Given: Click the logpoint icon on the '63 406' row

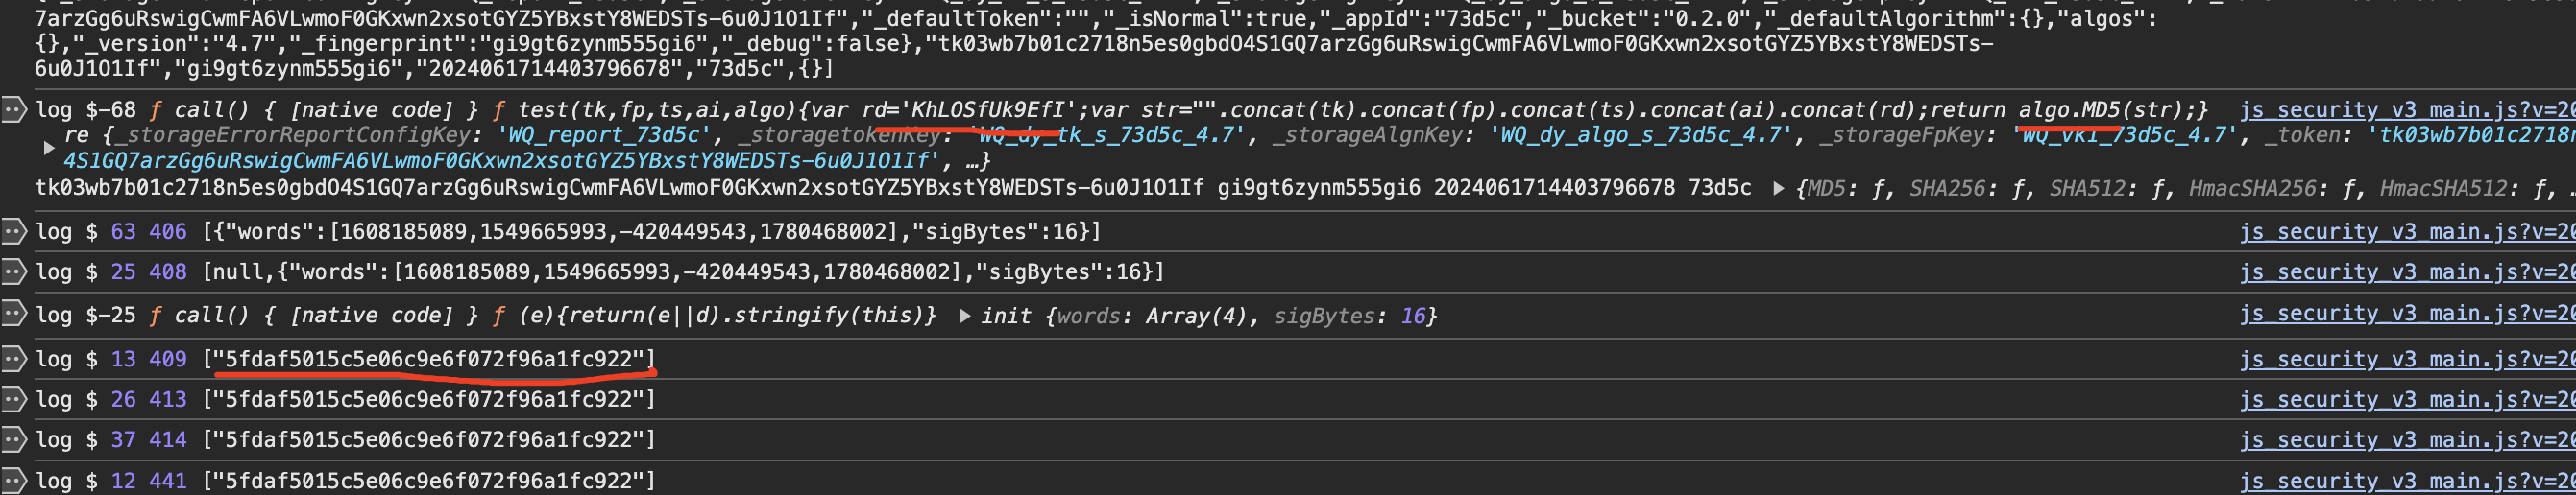Looking at the screenshot, I should pos(14,231).
